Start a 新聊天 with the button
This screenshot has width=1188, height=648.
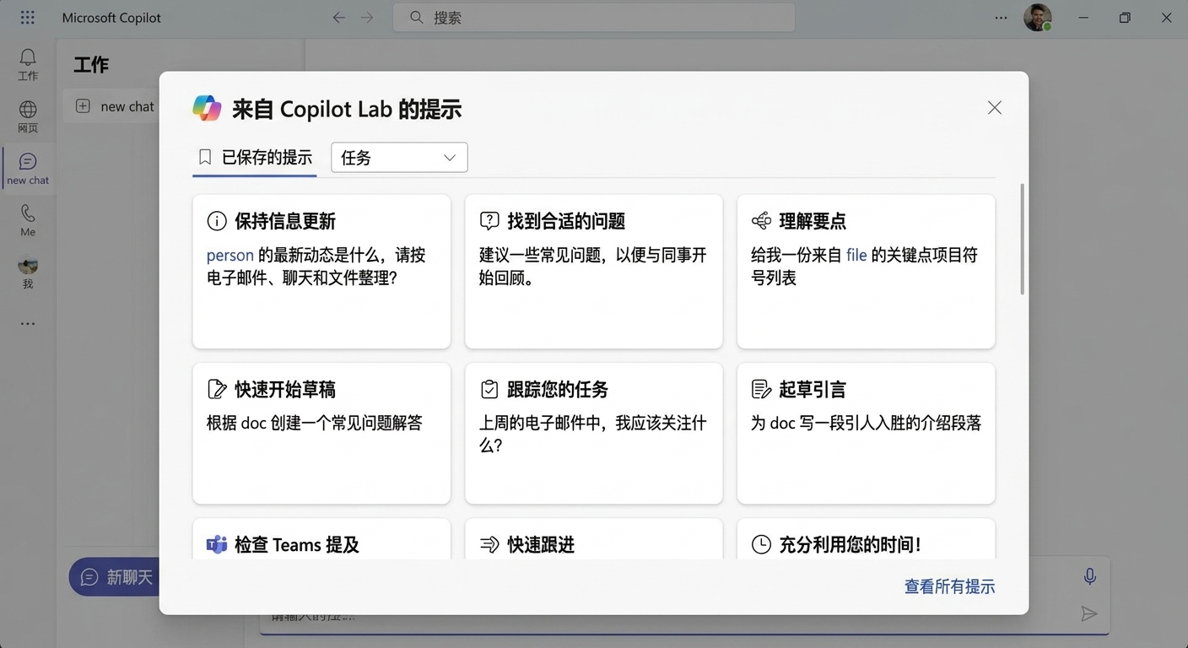[x=114, y=577]
